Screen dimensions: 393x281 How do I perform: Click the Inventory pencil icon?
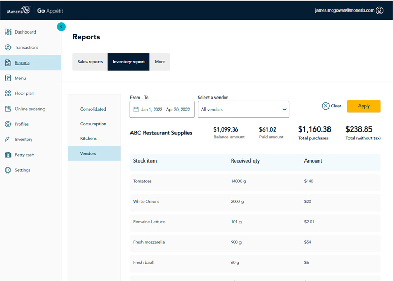coord(7,139)
